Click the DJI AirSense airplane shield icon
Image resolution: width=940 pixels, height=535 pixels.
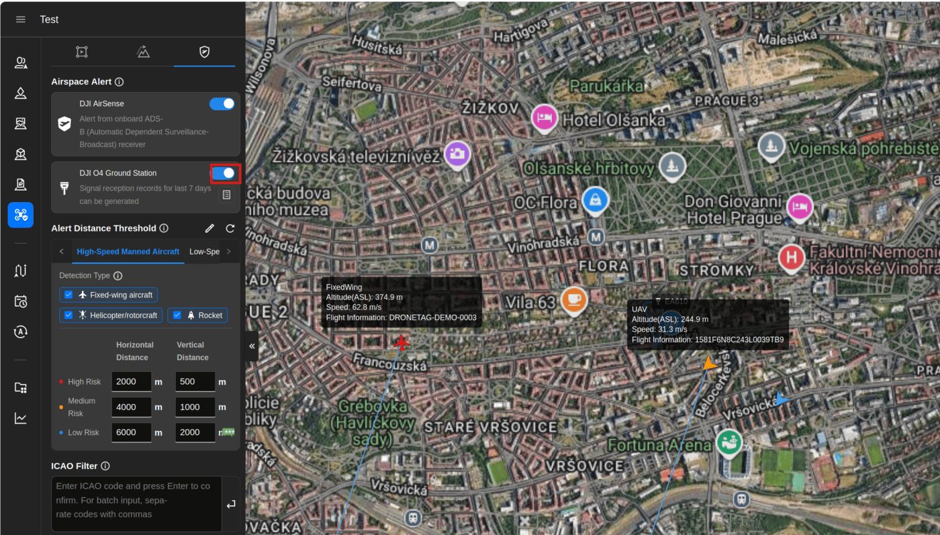[x=64, y=124]
